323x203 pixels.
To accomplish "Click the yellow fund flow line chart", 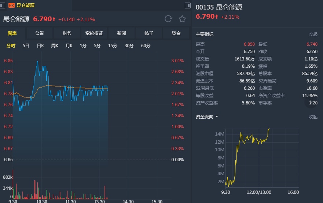I will click(x=247, y=158).
